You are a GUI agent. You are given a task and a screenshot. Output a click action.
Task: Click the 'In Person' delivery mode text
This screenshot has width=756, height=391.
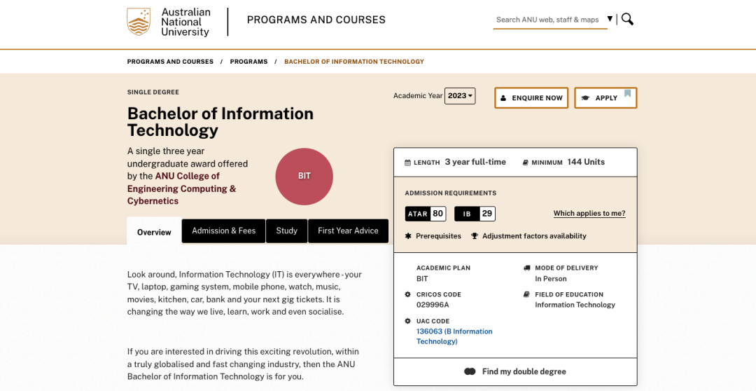[x=551, y=278]
